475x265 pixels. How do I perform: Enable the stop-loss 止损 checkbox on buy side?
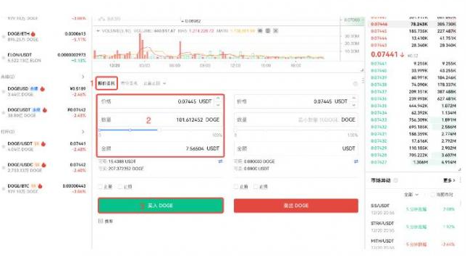[121, 187]
